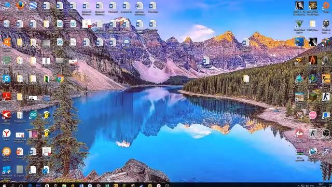The height and width of the screenshot is (187, 332).
Task: Launch OBS Studio from the desktop
Action: (326, 133)
